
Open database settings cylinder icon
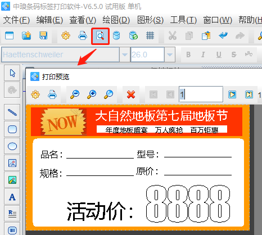point(116,35)
